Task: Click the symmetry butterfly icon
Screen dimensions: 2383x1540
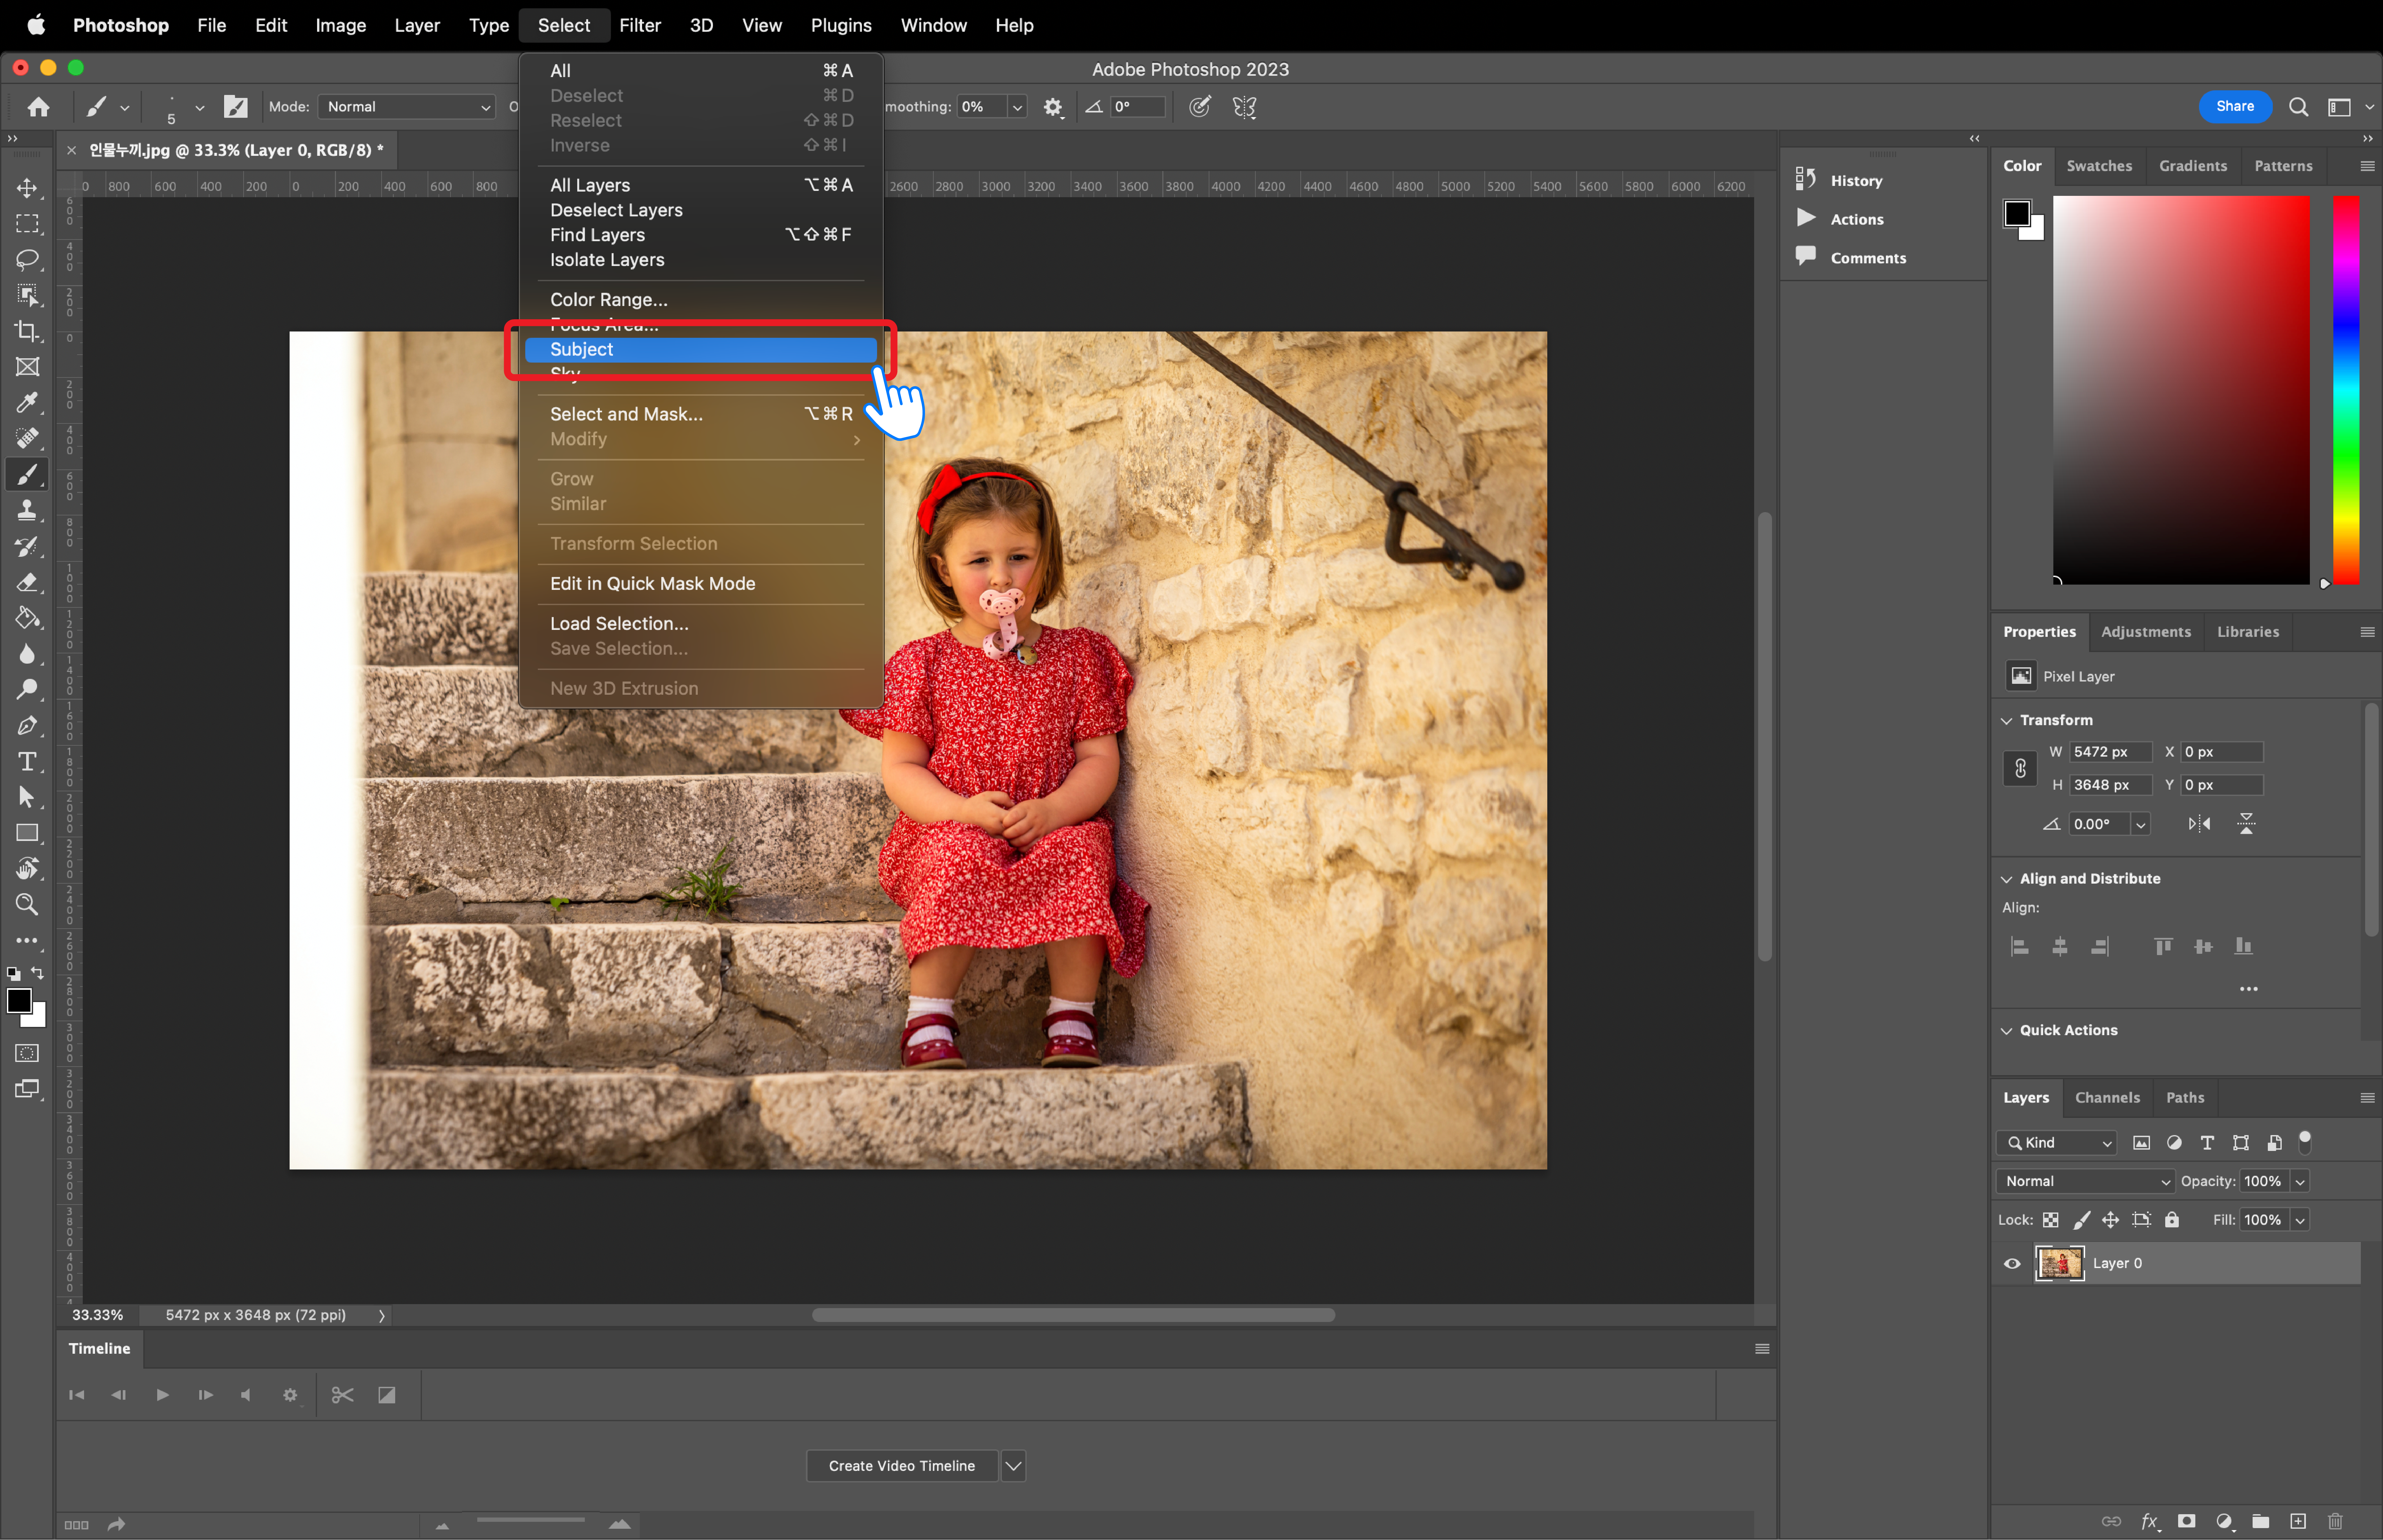Action: pos(1244,107)
